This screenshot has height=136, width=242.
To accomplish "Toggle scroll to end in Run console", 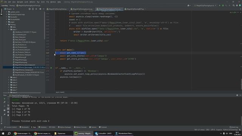I will pos(8,109).
